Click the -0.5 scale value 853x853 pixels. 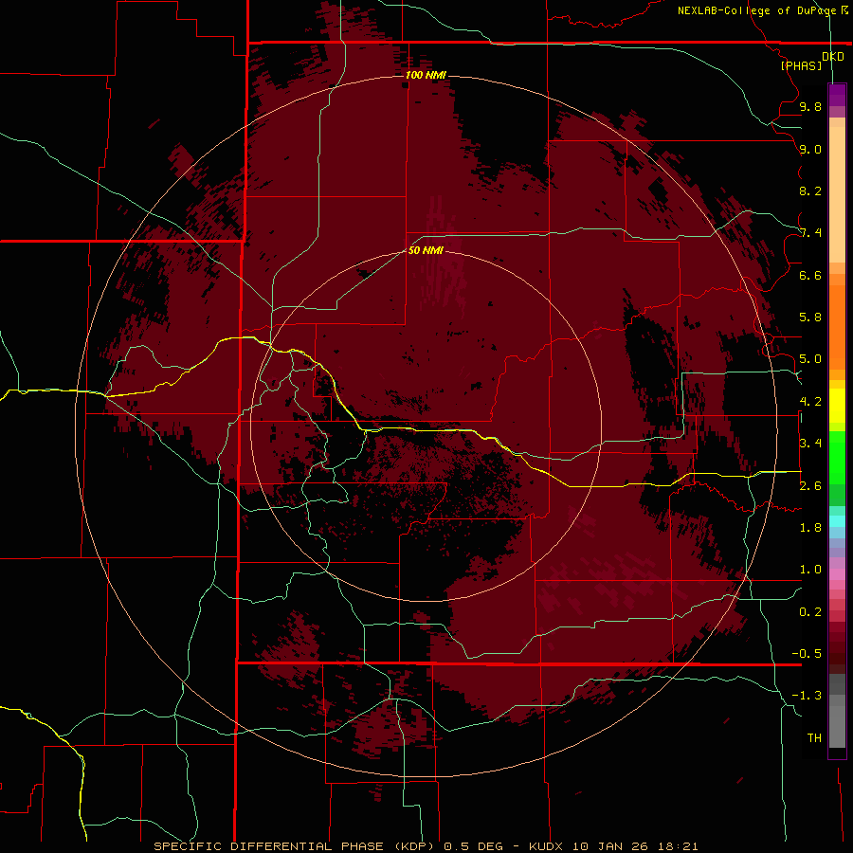pyautogui.click(x=807, y=654)
